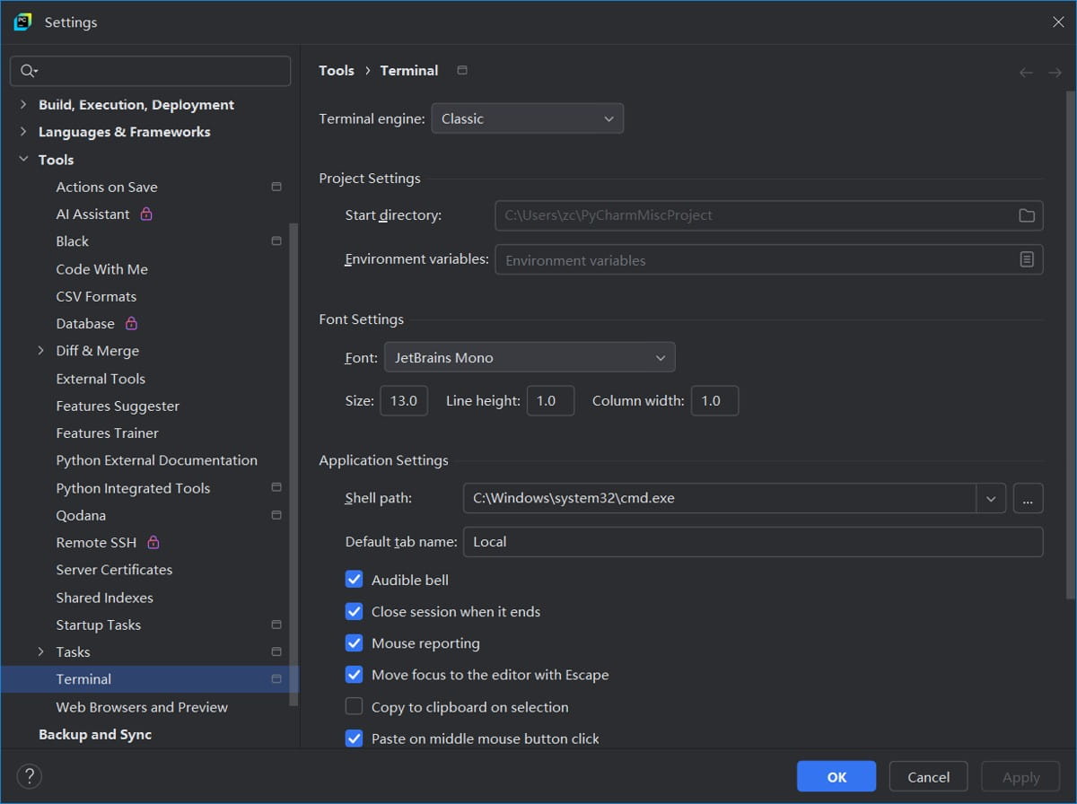Click the Default tab name field
The height and width of the screenshot is (804, 1077).
point(752,542)
